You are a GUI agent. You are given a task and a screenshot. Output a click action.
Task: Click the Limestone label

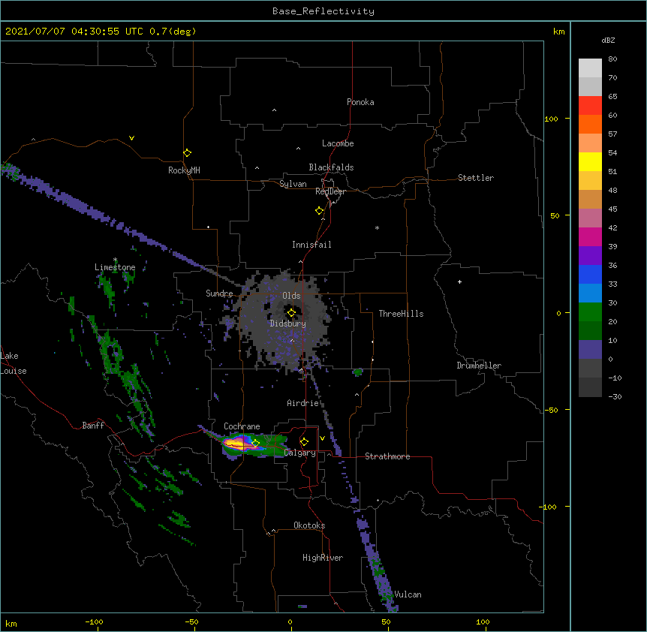point(115,267)
